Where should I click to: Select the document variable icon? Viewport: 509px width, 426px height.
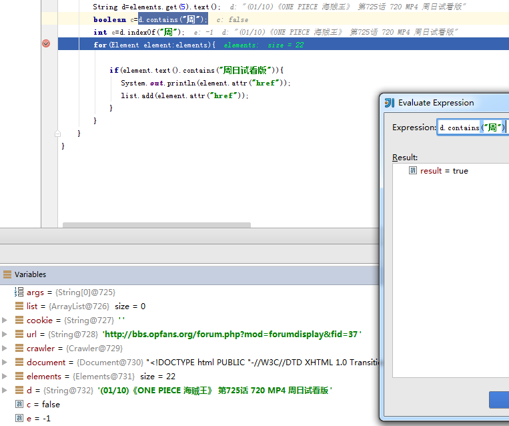[19, 362]
